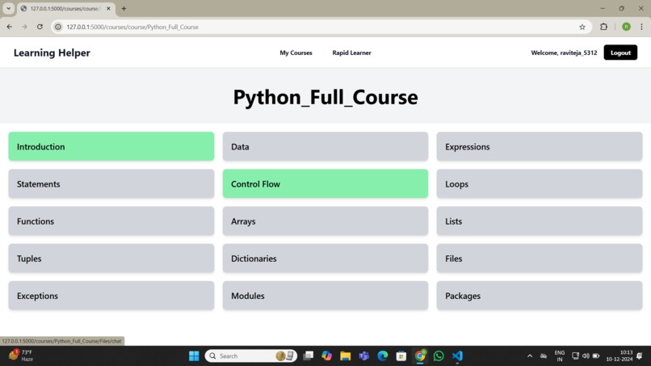Open the Data lesson card
Screen dimensions: 651x366
pos(325,146)
